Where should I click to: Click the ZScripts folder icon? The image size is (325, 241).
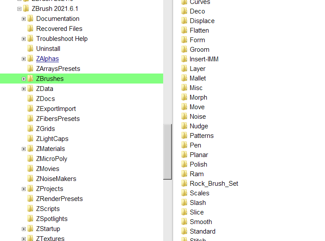[30, 208]
